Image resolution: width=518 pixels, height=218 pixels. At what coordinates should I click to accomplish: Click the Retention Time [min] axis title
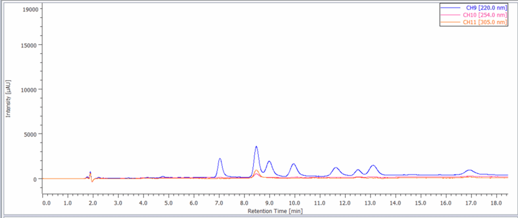[275, 211]
